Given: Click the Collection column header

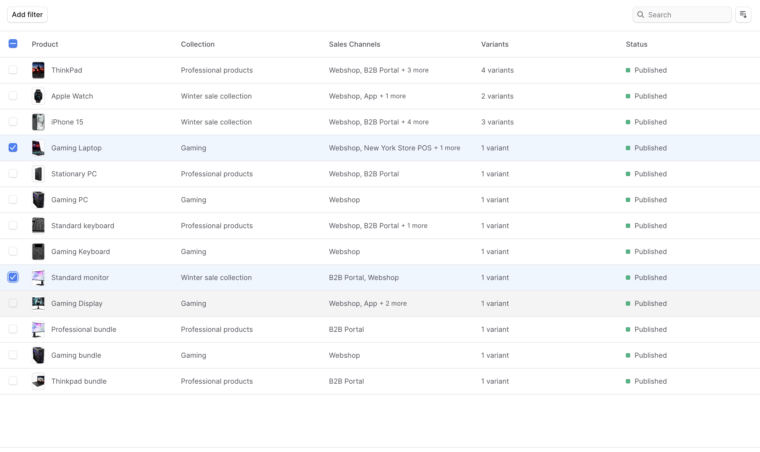Looking at the screenshot, I should point(198,44).
